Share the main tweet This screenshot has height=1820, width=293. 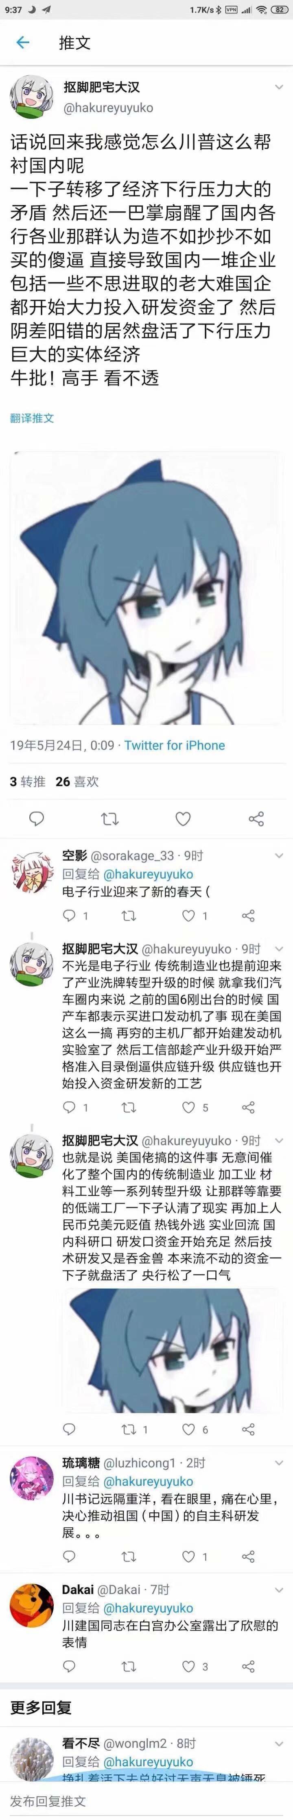(x=256, y=819)
